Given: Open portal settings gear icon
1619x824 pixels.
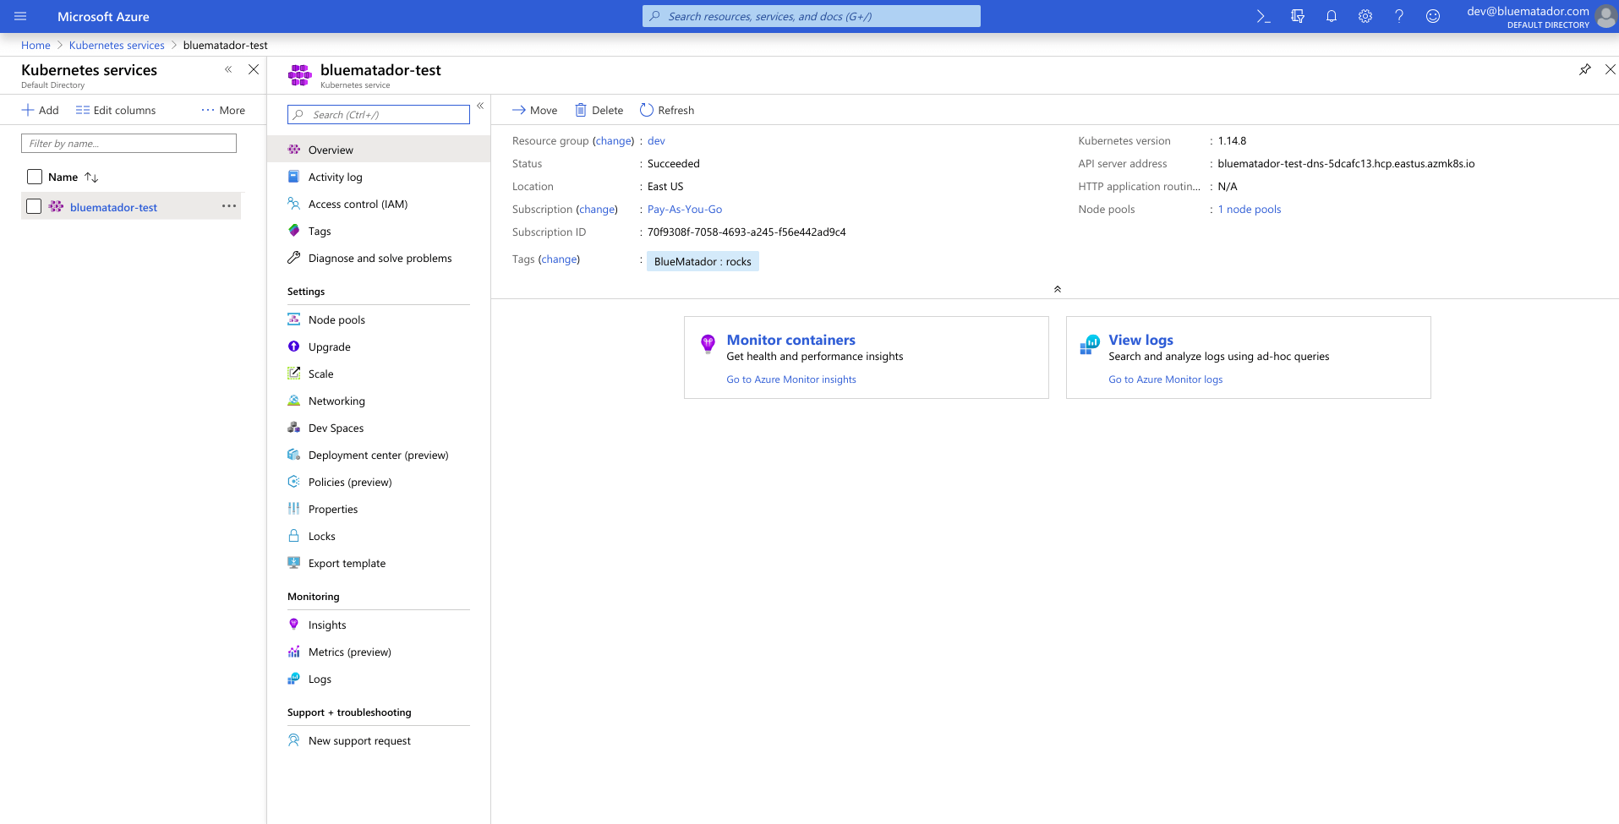Looking at the screenshot, I should coord(1365,17).
